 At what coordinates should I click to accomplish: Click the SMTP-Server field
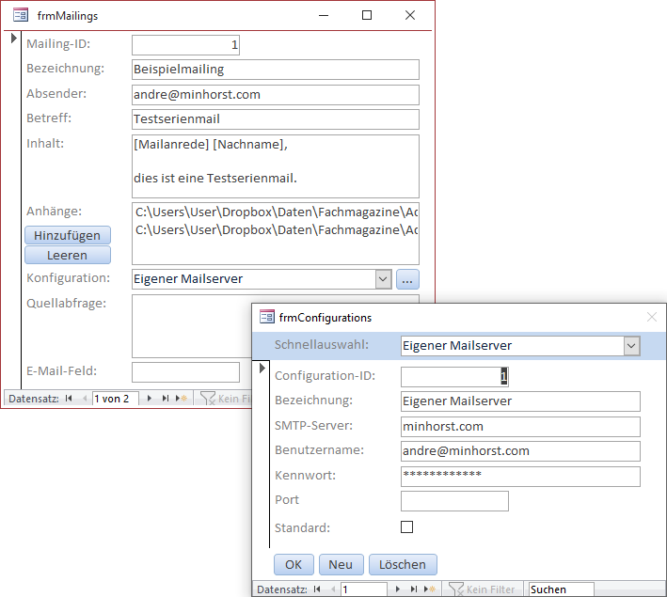(x=520, y=427)
